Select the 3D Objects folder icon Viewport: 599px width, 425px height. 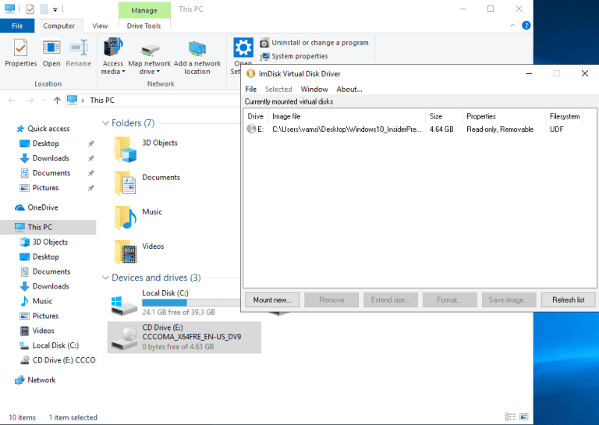(126, 149)
